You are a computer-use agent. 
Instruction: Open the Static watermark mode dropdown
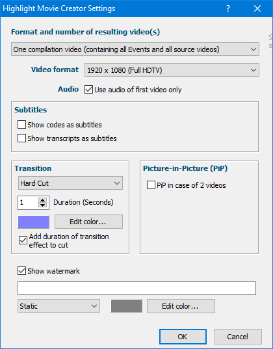pos(58,306)
